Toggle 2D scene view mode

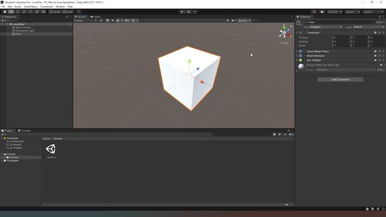point(101,20)
